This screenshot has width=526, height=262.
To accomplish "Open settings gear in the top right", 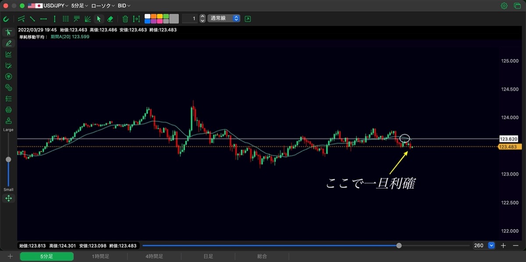I will [x=504, y=6].
